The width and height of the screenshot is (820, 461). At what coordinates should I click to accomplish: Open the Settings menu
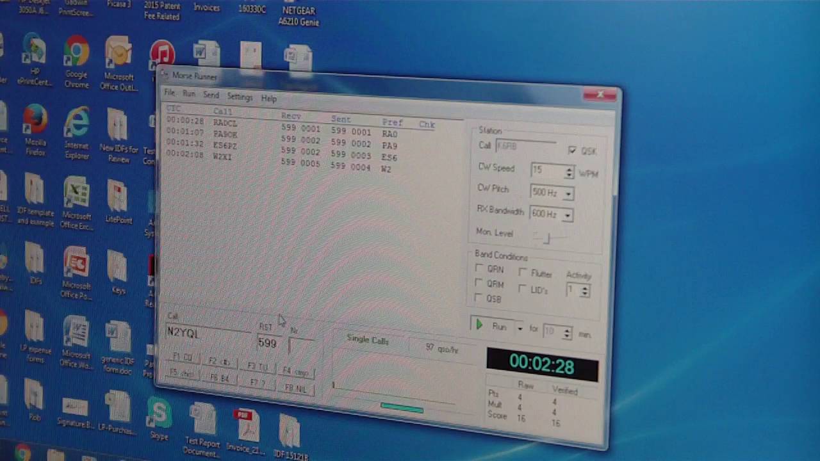click(x=240, y=97)
